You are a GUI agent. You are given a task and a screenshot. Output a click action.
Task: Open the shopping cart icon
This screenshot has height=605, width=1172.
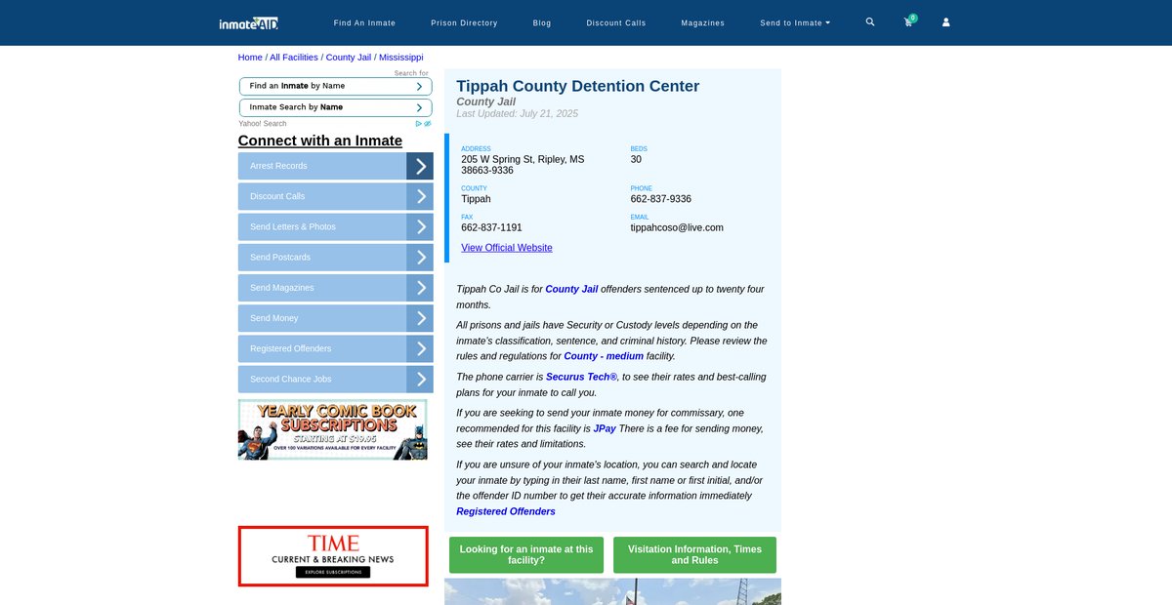908,21
